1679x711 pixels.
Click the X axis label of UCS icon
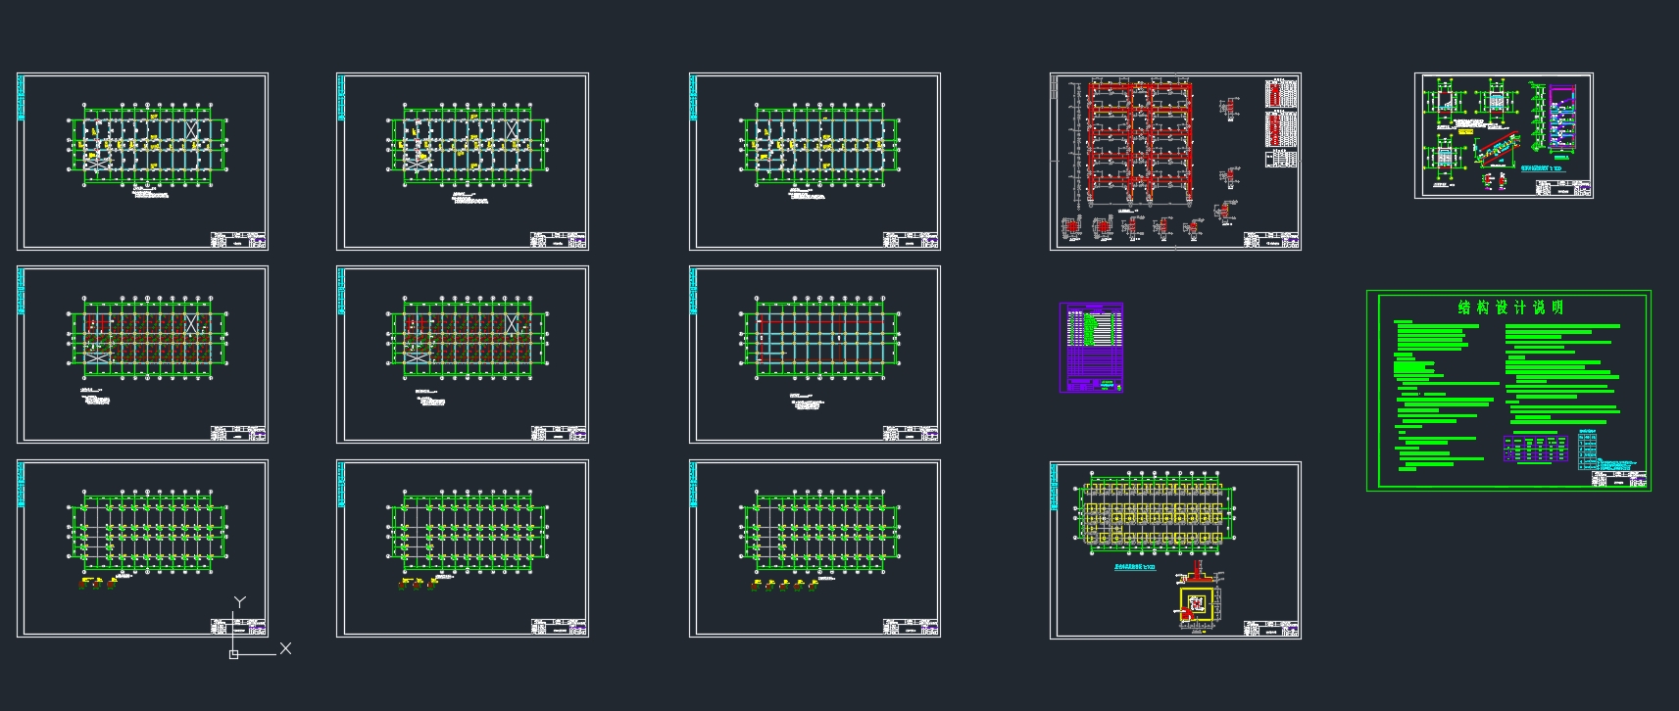285,648
